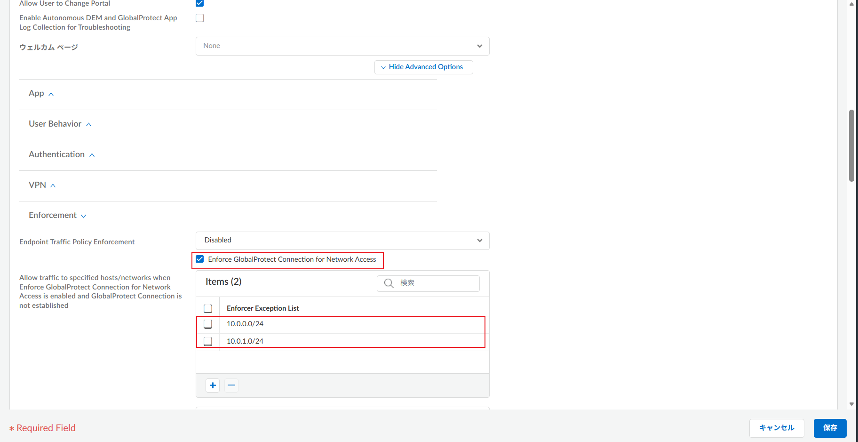
Task: Click Hide Advanced Options button
Action: (423, 67)
